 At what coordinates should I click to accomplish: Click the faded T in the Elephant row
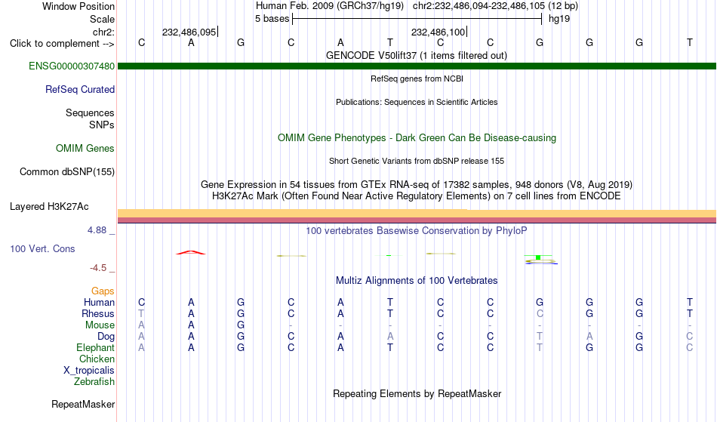pyautogui.click(x=540, y=348)
